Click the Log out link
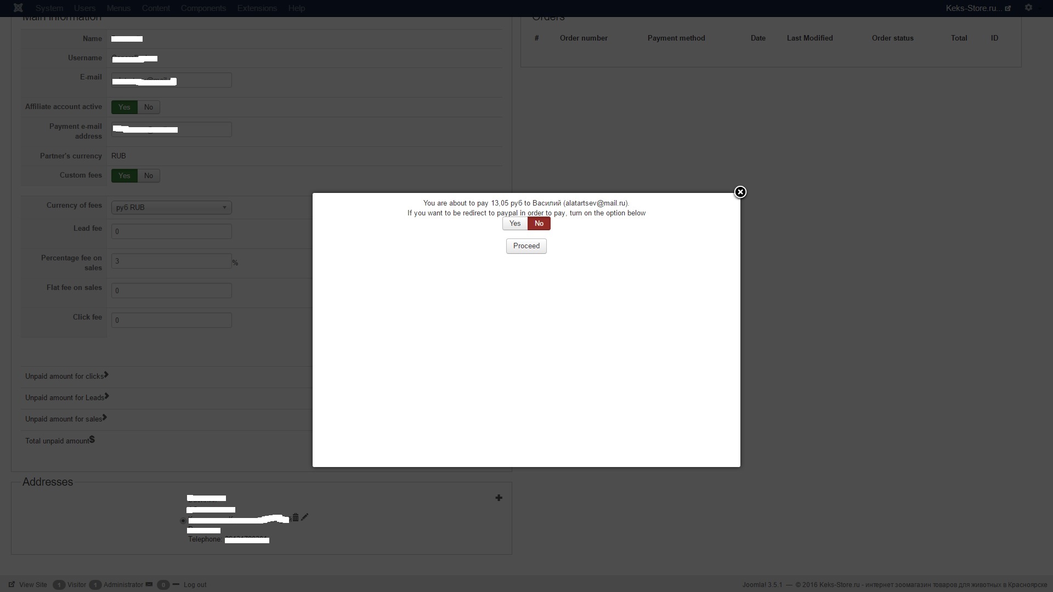 point(195,585)
